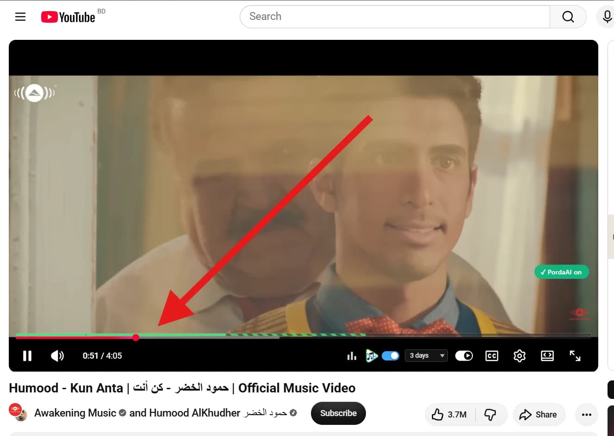Screen dimensions: 614x436
Task: Click the 'PordaAI on' badge
Action: (x=562, y=272)
